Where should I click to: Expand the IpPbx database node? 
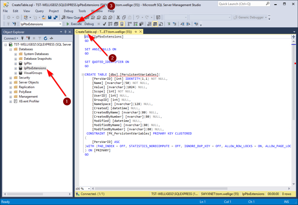pos(15,64)
